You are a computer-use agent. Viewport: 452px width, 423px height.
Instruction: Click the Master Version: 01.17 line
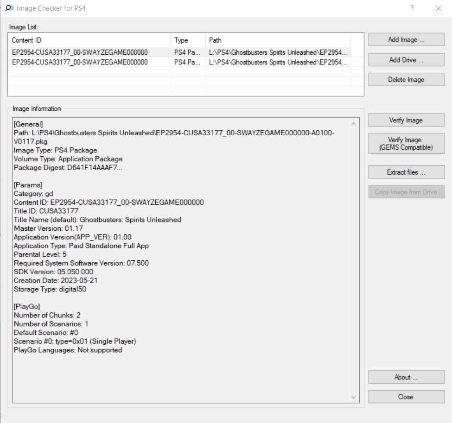(48, 228)
